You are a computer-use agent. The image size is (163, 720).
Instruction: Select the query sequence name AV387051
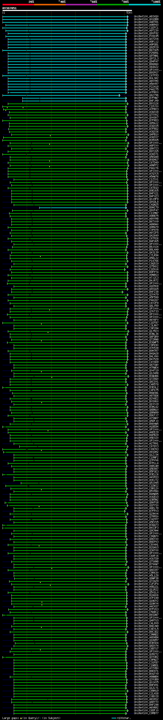(9, 8)
